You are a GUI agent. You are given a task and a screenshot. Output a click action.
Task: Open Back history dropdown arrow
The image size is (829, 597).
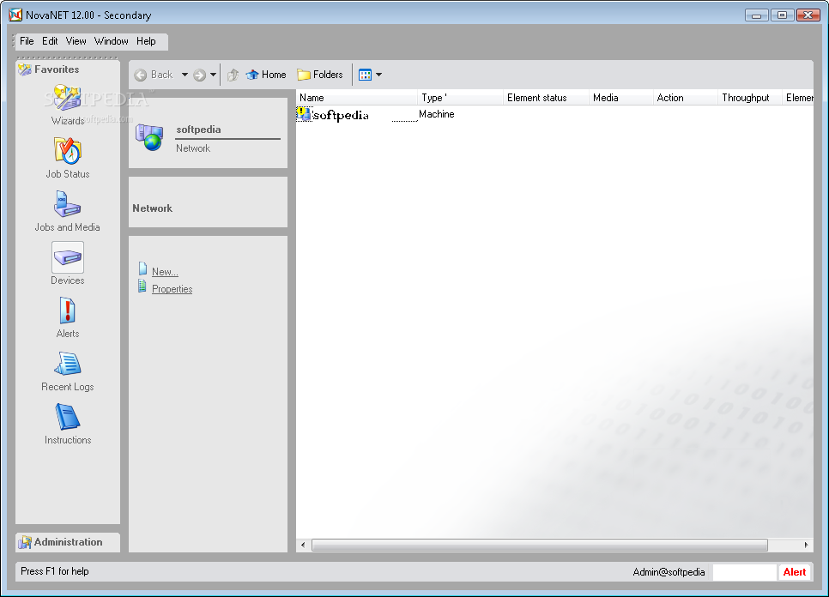pyautogui.click(x=185, y=75)
